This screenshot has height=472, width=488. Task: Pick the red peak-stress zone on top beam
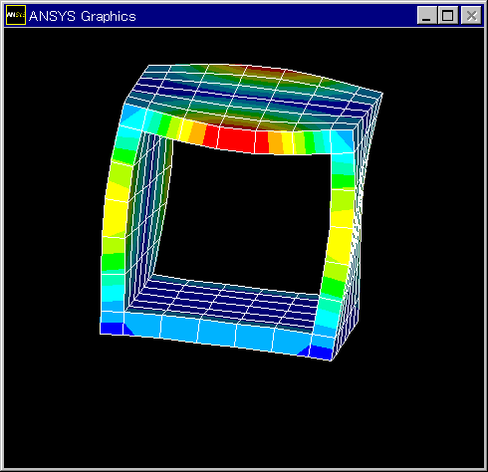(236, 138)
